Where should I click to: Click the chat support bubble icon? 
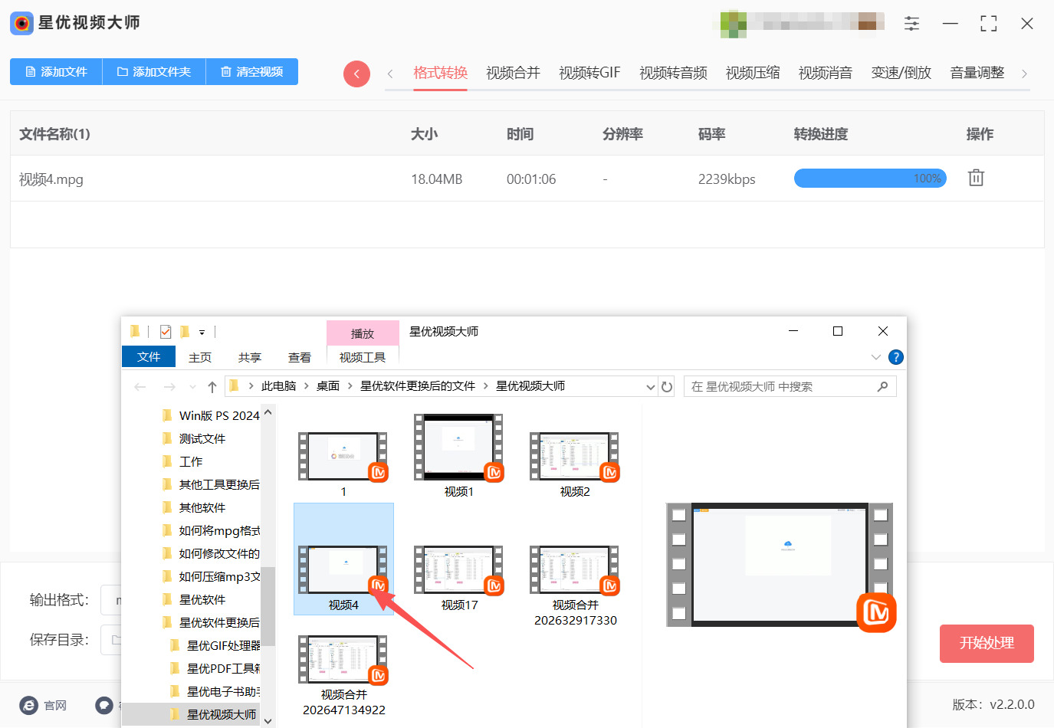104,705
